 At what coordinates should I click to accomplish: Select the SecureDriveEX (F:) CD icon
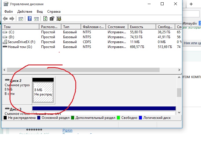(5, 42)
